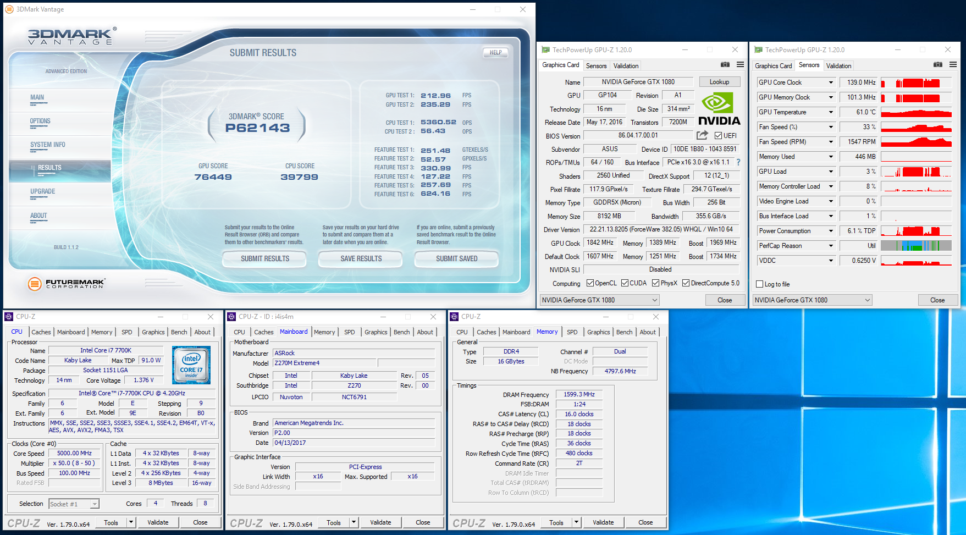Click SAVE RESULTS button in 3DMark
The width and height of the screenshot is (966, 535).
361,258
